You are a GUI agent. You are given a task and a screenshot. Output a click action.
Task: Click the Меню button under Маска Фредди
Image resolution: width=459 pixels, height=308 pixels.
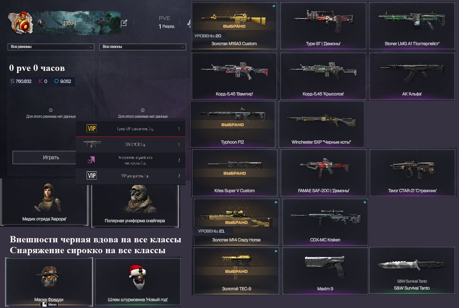pyautogui.click(x=49, y=305)
